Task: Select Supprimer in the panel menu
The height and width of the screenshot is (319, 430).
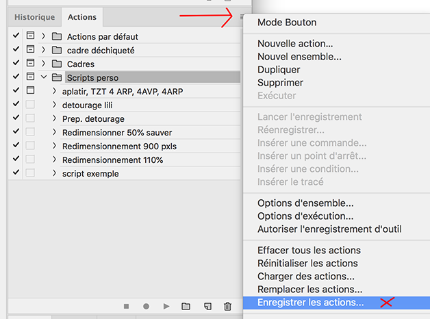Action: coord(280,83)
